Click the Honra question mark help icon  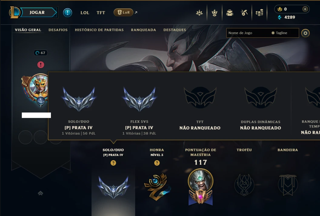click(x=157, y=163)
